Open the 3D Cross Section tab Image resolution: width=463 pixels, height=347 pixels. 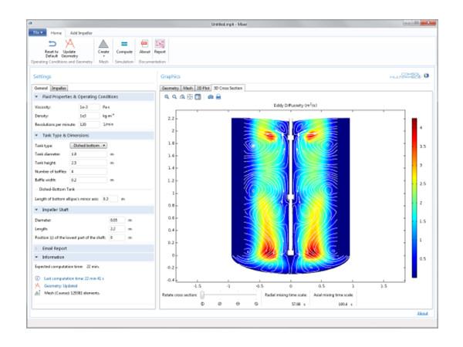228,88
